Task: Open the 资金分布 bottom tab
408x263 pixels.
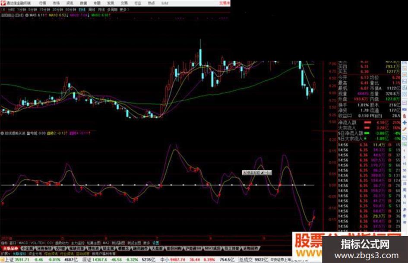Action: click(x=35, y=253)
